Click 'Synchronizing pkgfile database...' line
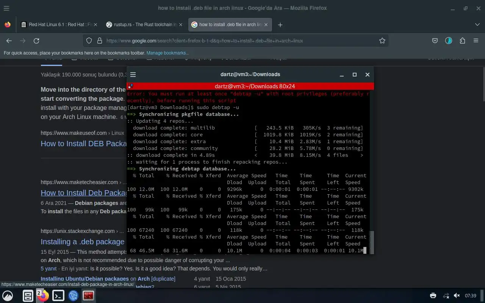The image size is (485, 303). click(x=189, y=114)
